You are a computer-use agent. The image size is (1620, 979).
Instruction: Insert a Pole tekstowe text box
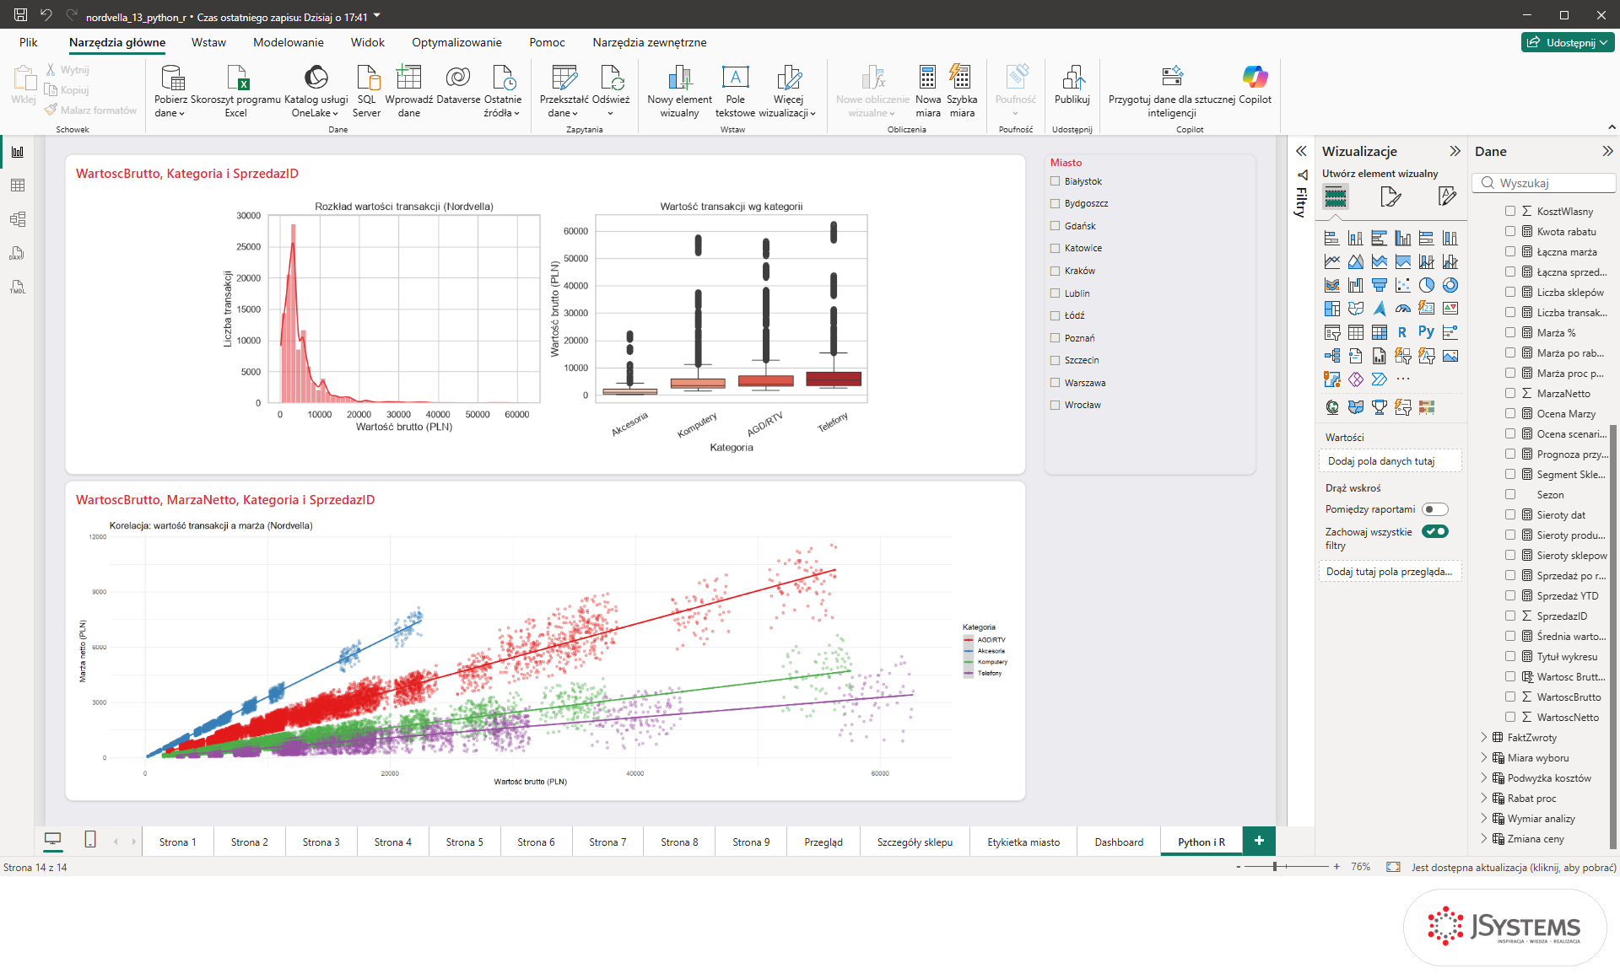[735, 90]
